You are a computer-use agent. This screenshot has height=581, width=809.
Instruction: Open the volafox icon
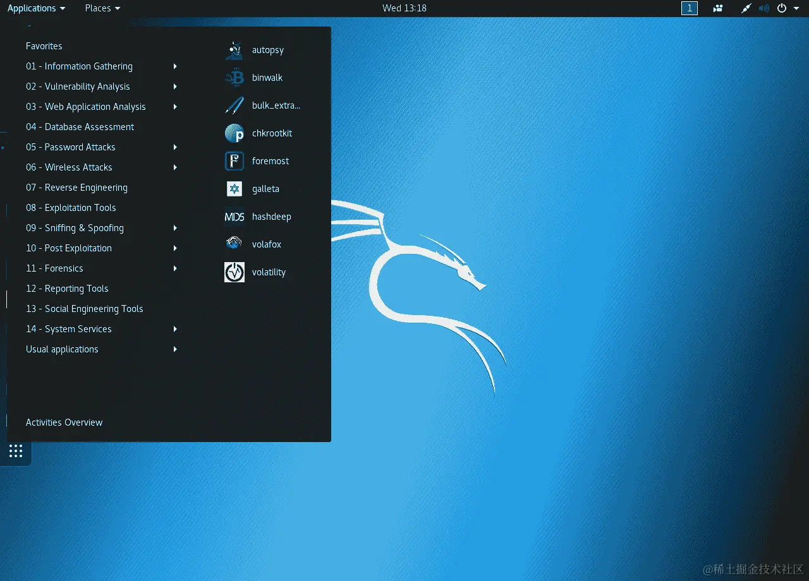tap(234, 244)
